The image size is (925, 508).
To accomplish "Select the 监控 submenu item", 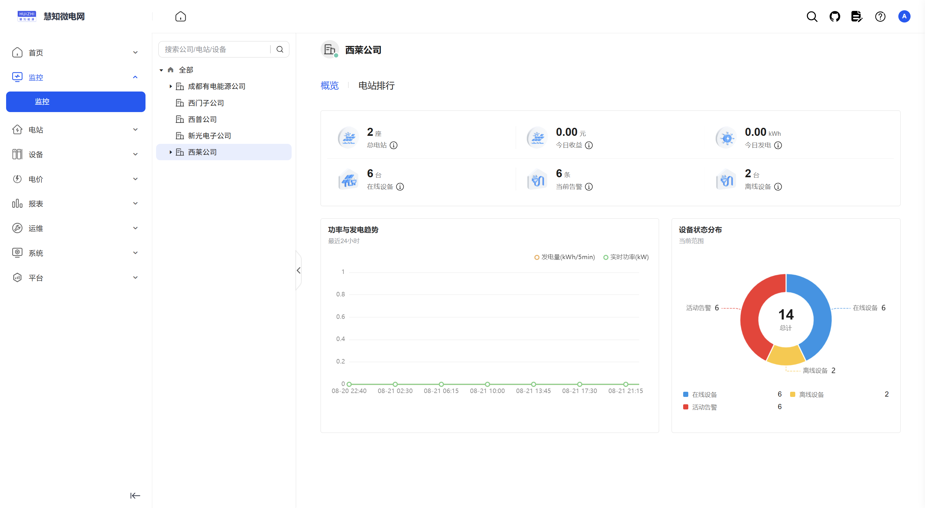I will (x=76, y=101).
